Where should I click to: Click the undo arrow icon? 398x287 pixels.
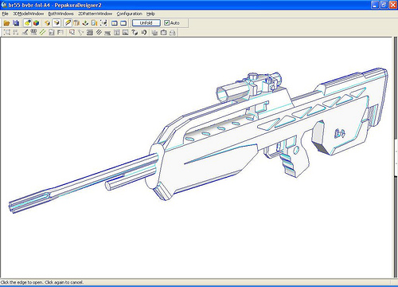[144, 33]
